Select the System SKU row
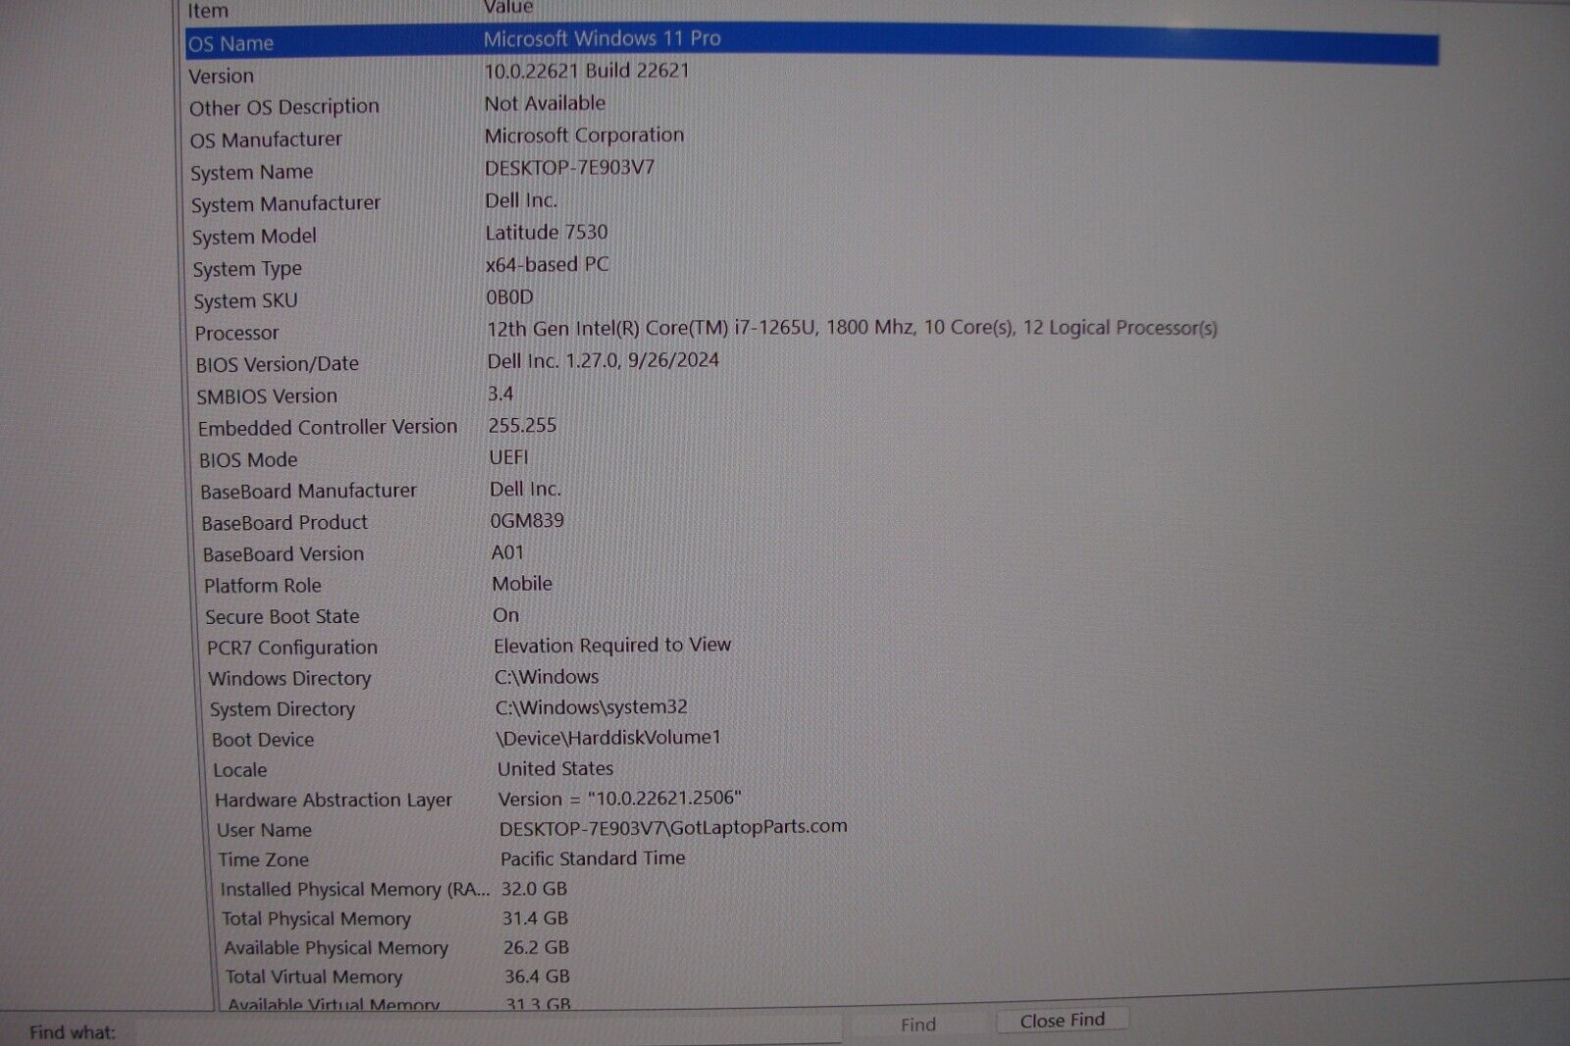 pos(245,301)
